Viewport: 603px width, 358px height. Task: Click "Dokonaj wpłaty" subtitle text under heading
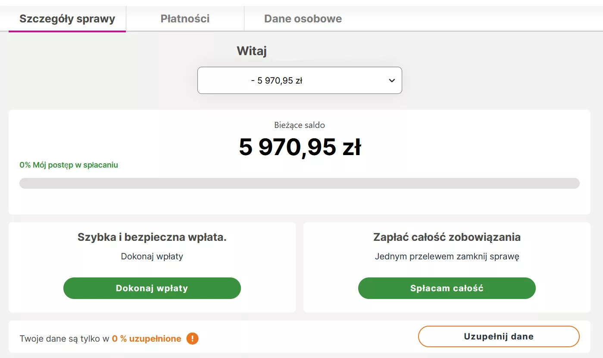[x=152, y=256]
